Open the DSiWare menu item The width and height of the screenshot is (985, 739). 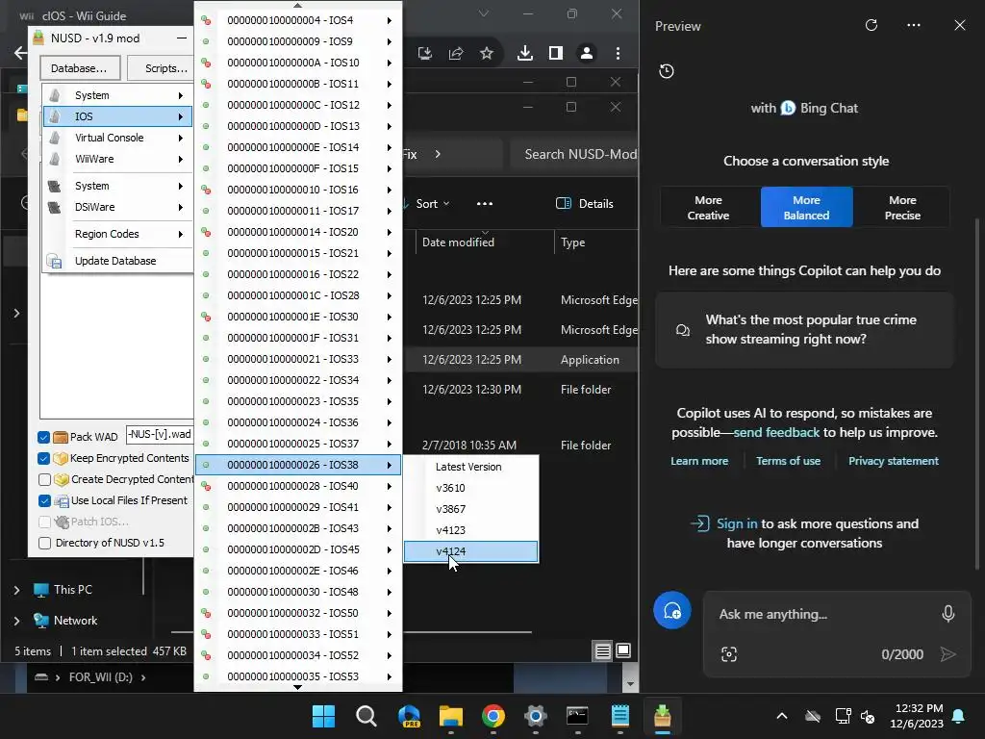point(117,207)
